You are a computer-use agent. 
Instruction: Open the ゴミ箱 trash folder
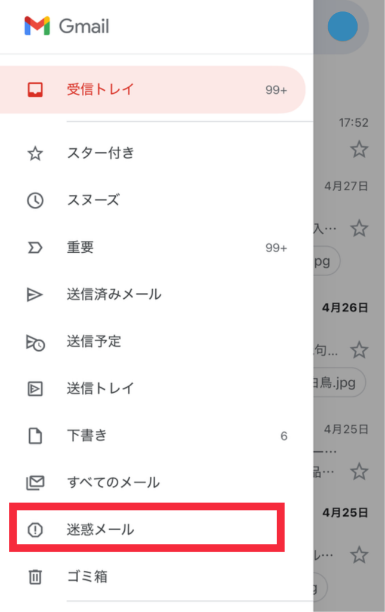[87, 577]
